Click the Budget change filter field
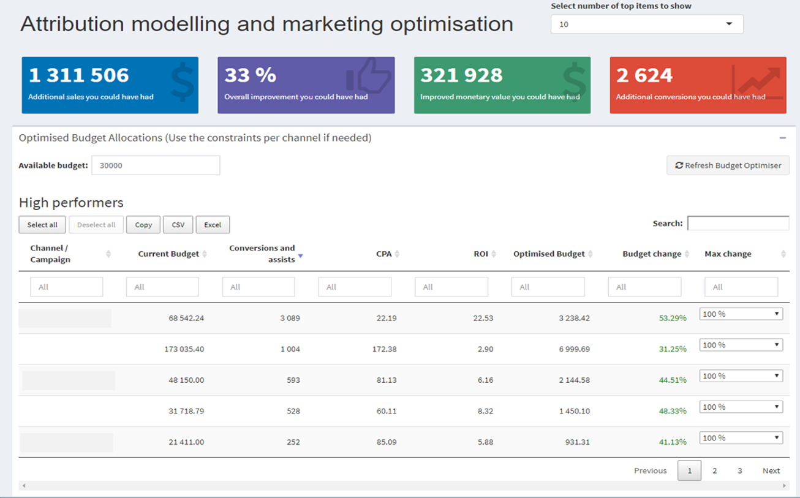Screen dimensions: 800x498 pos(644,287)
